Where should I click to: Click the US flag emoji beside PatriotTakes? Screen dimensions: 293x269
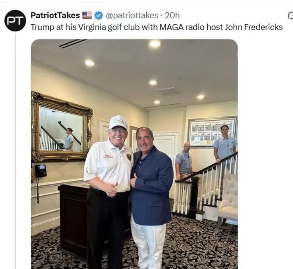(87, 15)
